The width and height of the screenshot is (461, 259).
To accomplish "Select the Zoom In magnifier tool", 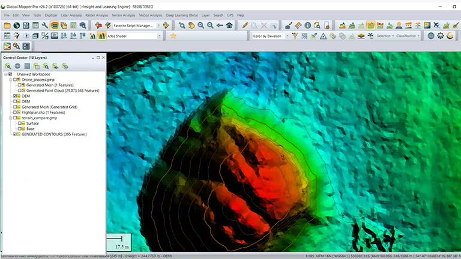I will point(201,25).
